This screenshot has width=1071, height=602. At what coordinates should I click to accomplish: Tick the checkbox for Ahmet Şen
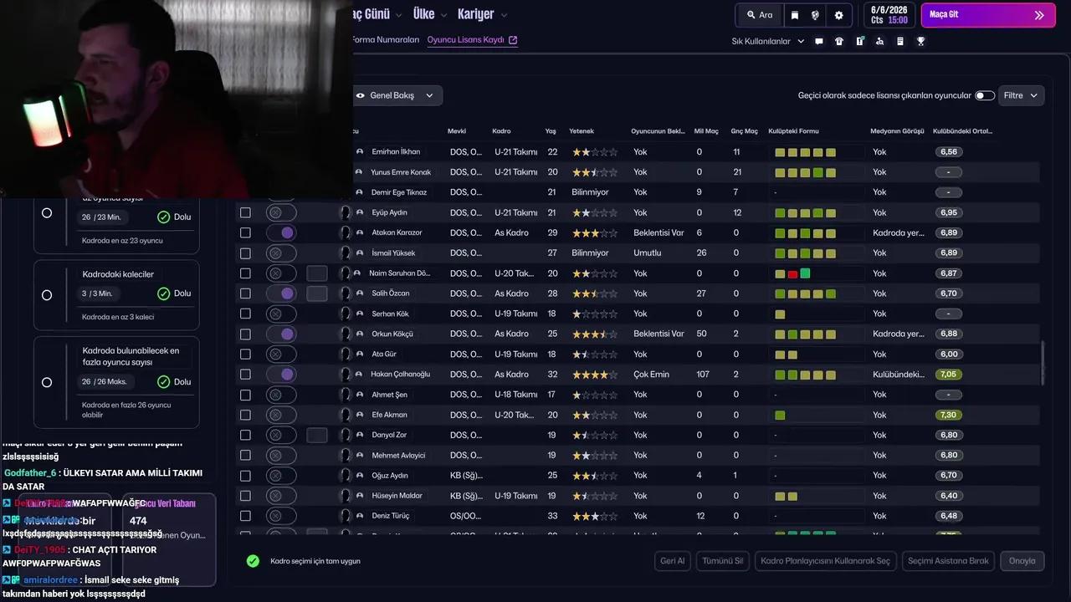tap(245, 395)
